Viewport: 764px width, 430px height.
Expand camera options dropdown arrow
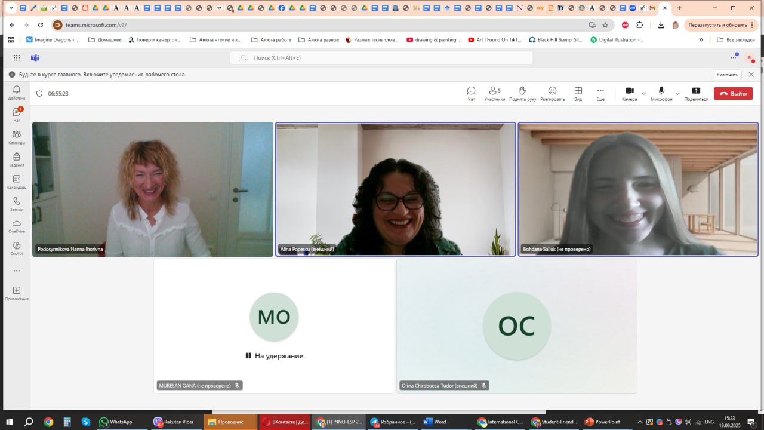[643, 94]
